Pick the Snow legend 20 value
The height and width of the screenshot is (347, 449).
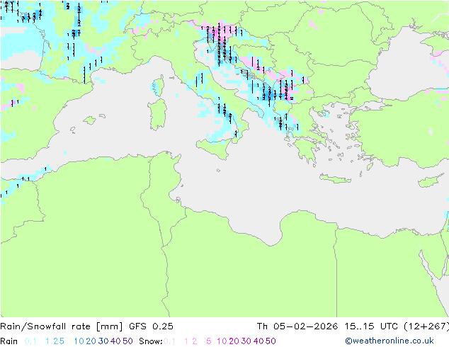(234, 341)
